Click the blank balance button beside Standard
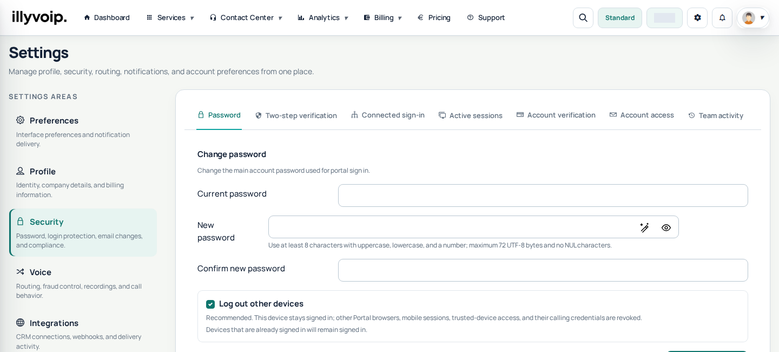Viewport: 779px width, 352px height. tap(664, 18)
